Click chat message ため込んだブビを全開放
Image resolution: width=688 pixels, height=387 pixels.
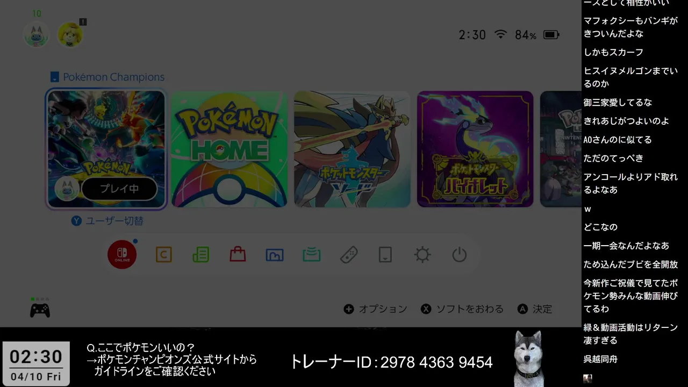630,264
